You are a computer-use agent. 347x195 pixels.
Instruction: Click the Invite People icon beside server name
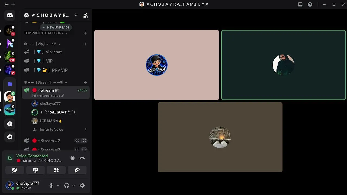86,15
